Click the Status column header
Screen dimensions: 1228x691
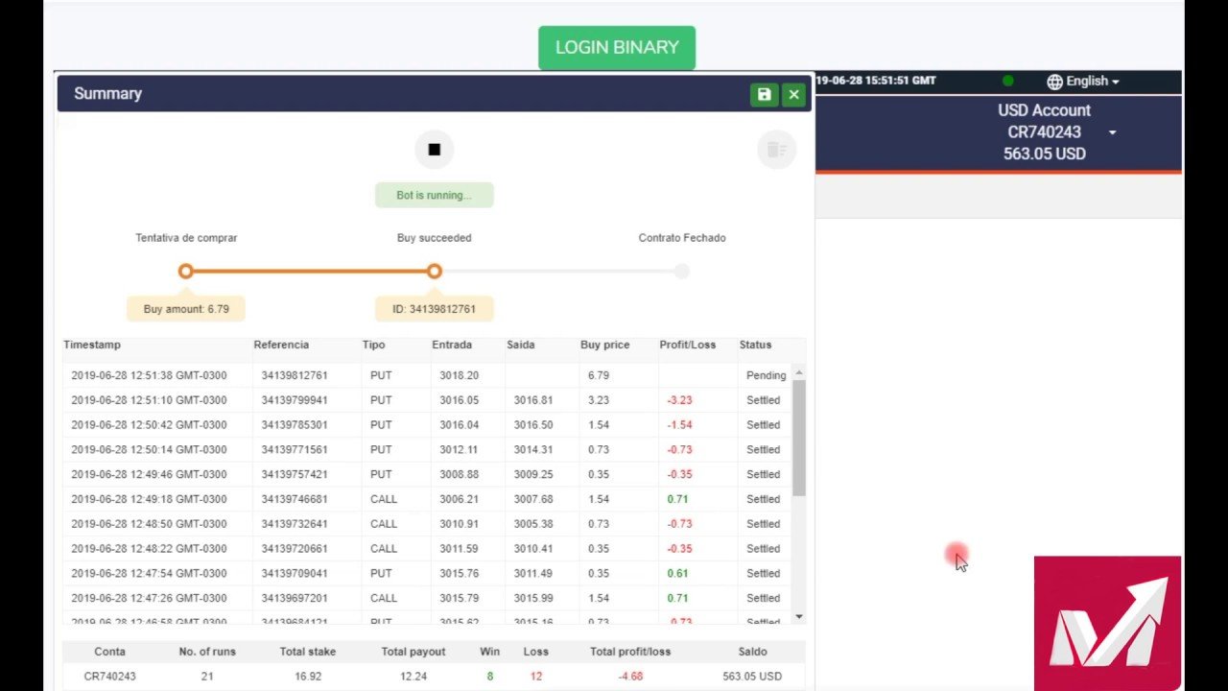click(755, 345)
